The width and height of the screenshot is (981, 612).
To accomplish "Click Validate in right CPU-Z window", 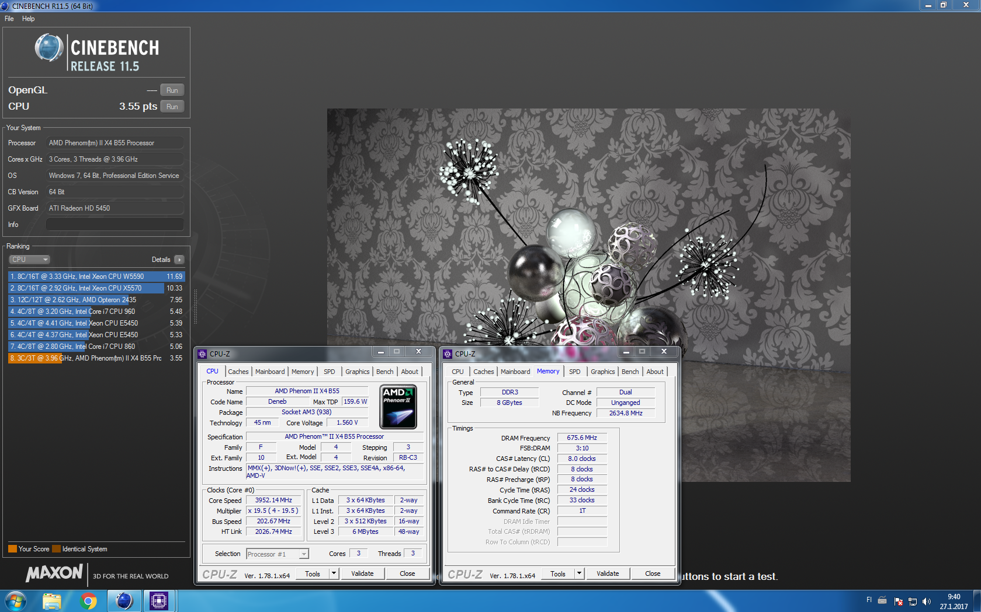I will pyautogui.click(x=608, y=573).
